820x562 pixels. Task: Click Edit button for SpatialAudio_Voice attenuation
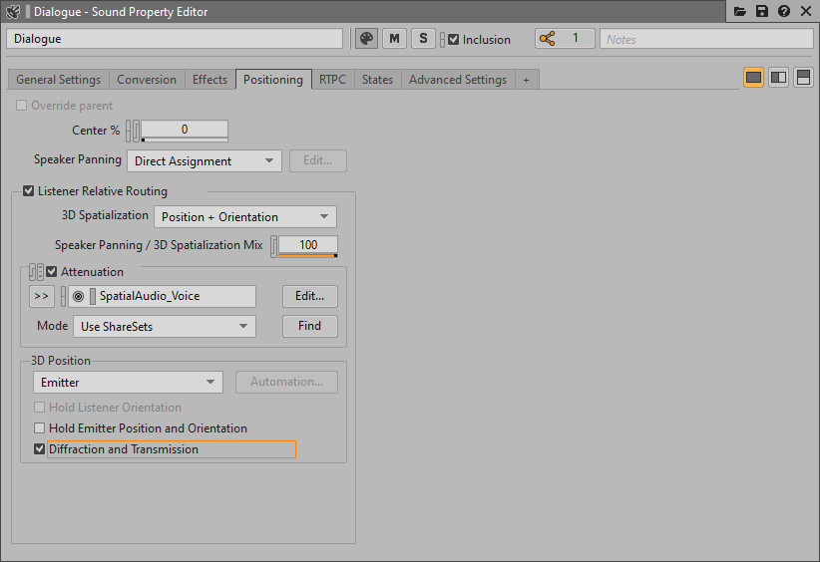(309, 296)
